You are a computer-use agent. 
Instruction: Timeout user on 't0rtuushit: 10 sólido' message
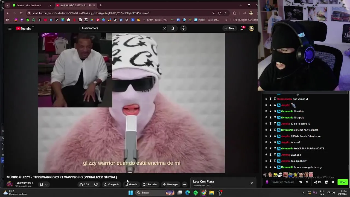pos(270,111)
